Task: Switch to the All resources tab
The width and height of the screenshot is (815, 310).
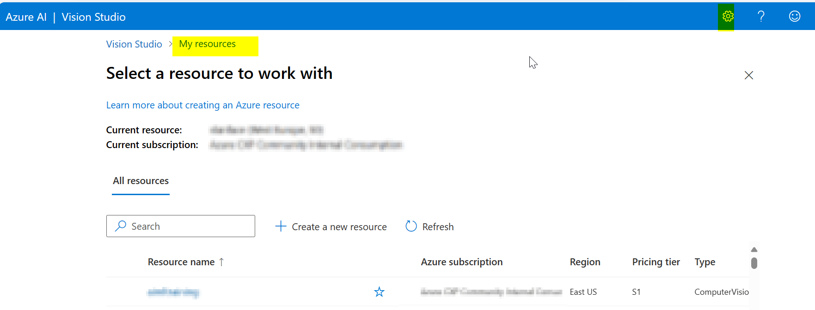Action: pos(140,181)
